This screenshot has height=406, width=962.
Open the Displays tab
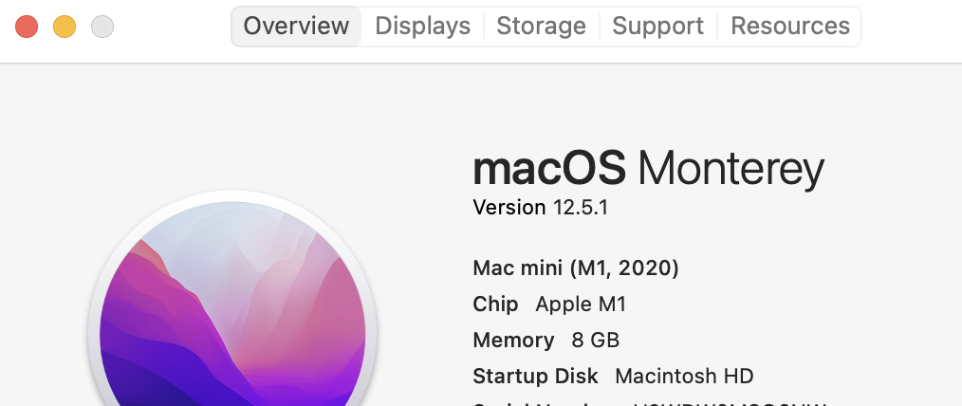[422, 27]
